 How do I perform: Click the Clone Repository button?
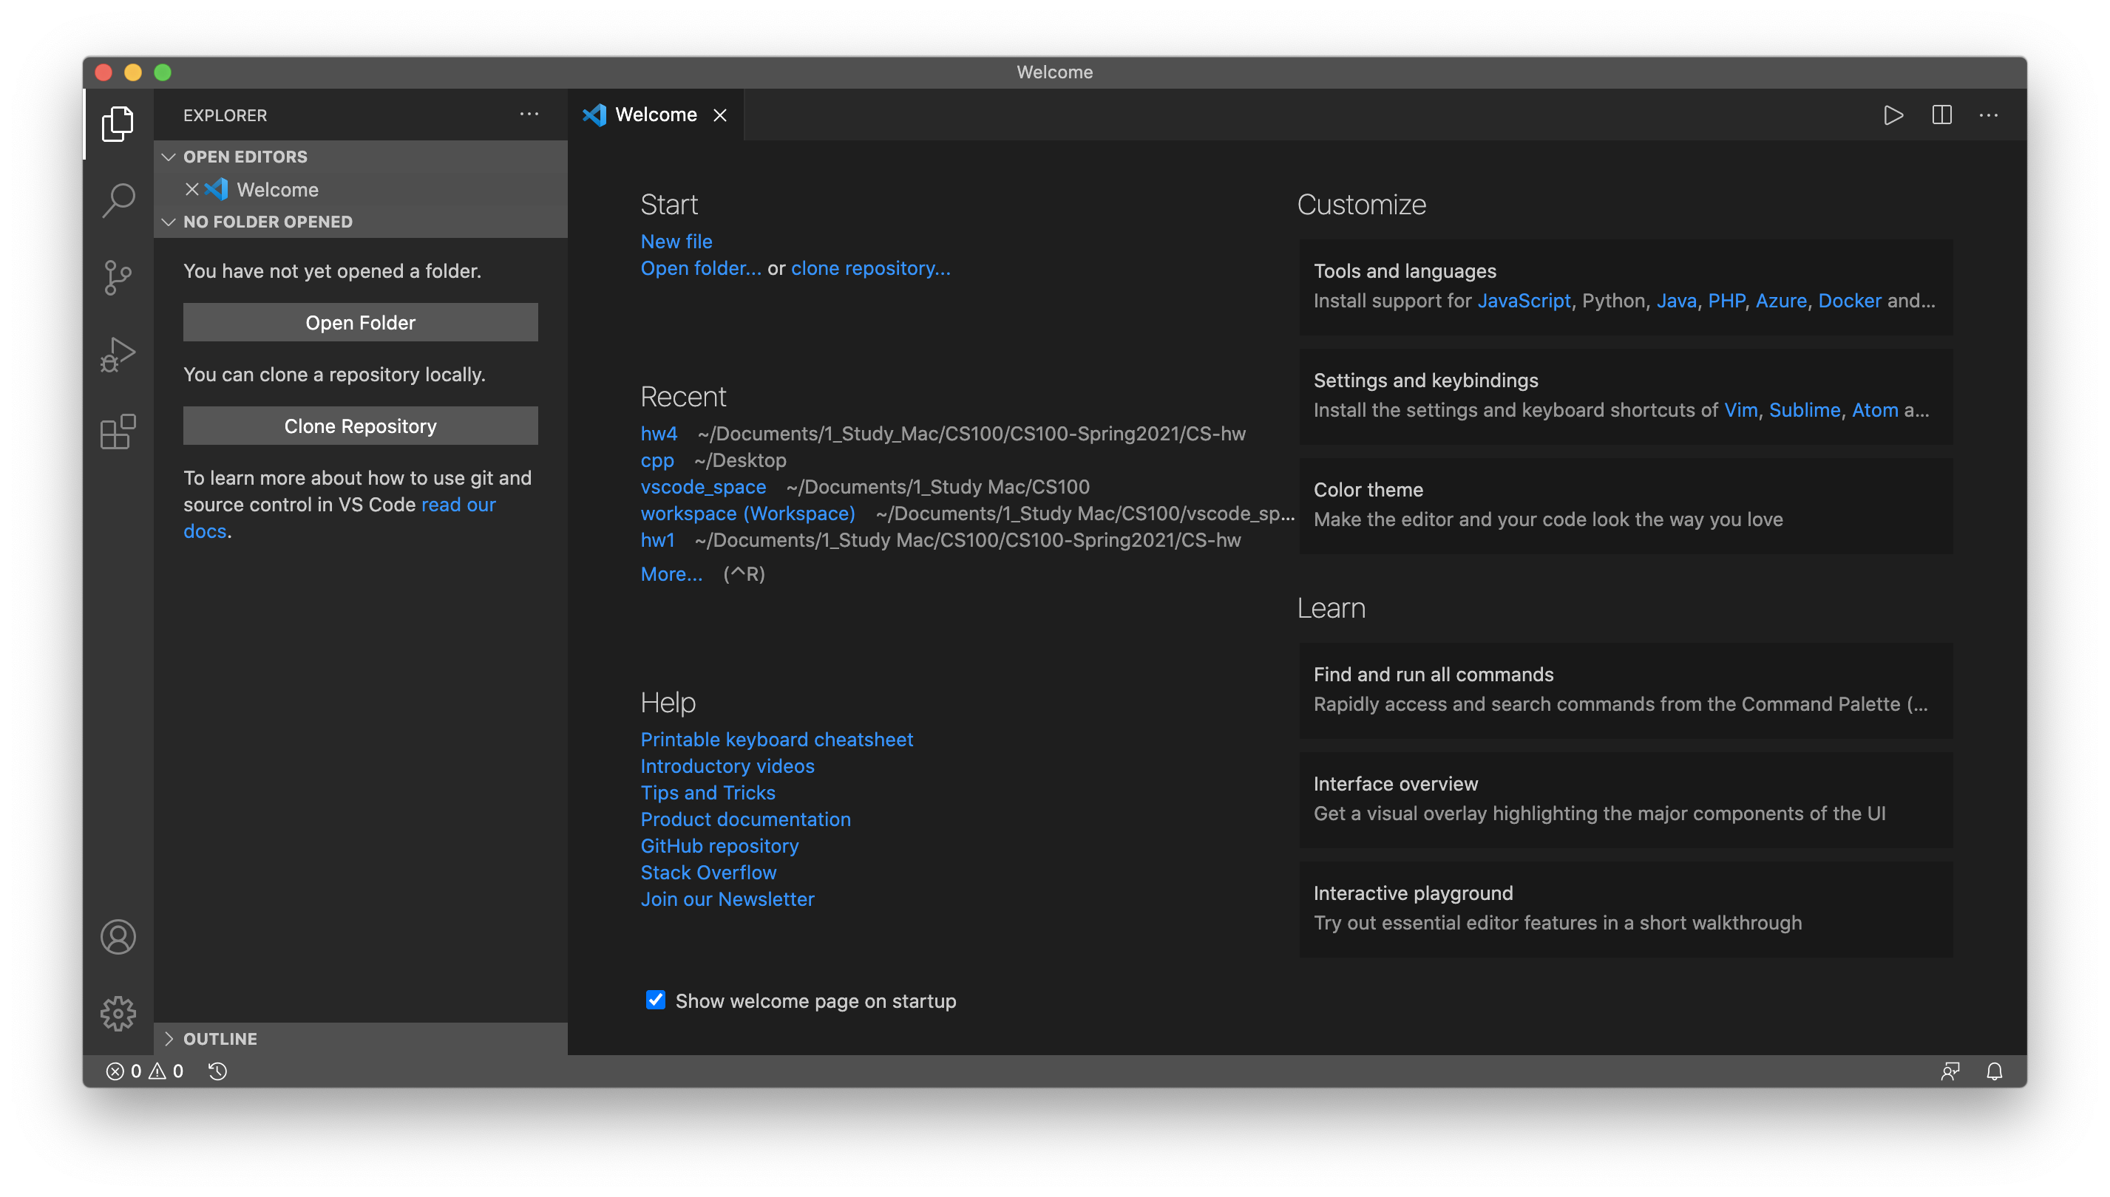click(x=360, y=426)
